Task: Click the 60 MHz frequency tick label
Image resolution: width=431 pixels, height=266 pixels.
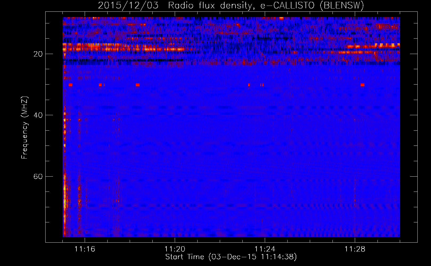Action: coord(38,177)
